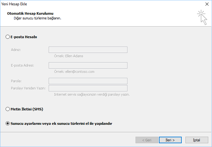
Task: Go back with the < Geri button
Action: [x=147, y=140]
